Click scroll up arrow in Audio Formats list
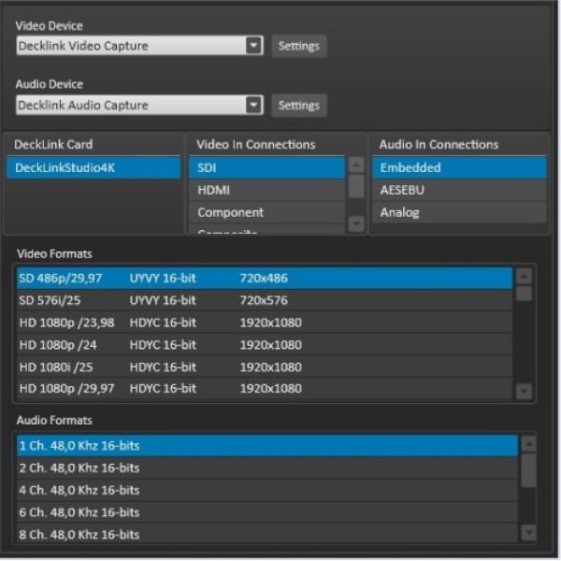 (x=529, y=444)
